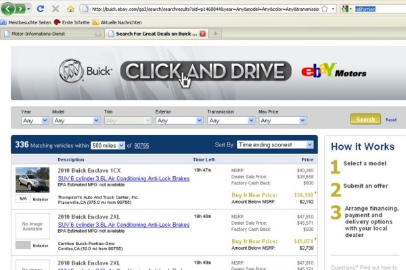This screenshot has width=406, height=270.
Task: Click Cerritos Buick-Pontiac-Gmc dealer name
Action: tap(86, 244)
